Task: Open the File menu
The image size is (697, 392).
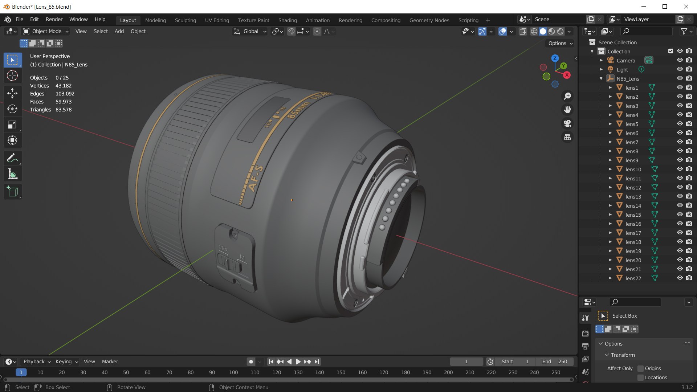Action: click(19, 20)
